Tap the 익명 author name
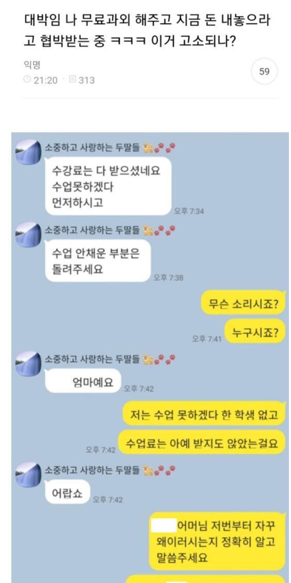 click(31, 66)
